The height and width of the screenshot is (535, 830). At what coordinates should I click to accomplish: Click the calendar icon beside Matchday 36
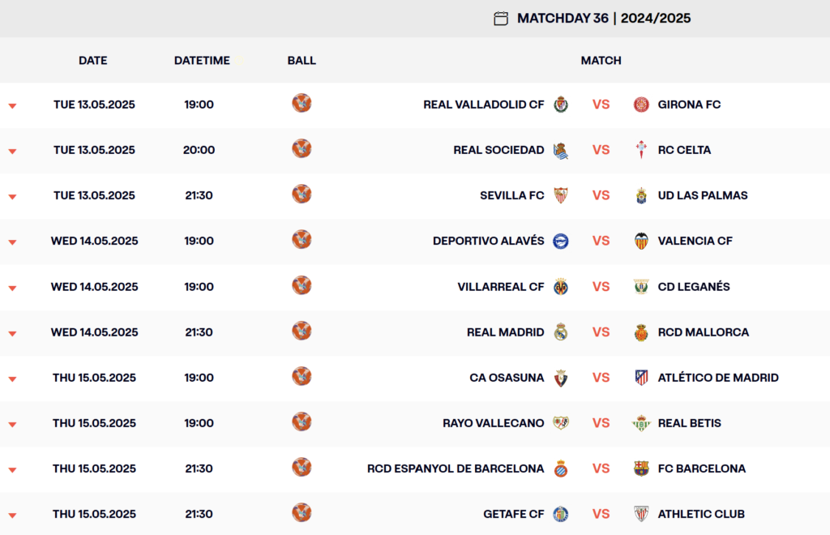point(501,19)
